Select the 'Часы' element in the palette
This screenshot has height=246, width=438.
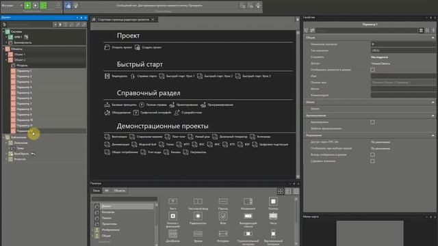click(x=273, y=218)
